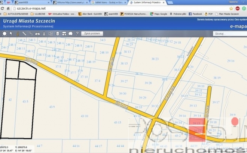Open the POP bookmark
Screen dimensions: 247x153
pos(209,14)
